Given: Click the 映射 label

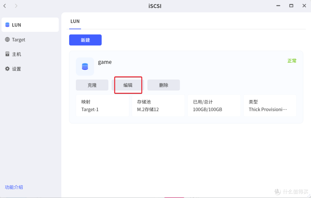Looking at the screenshot, I should point(86,102).
